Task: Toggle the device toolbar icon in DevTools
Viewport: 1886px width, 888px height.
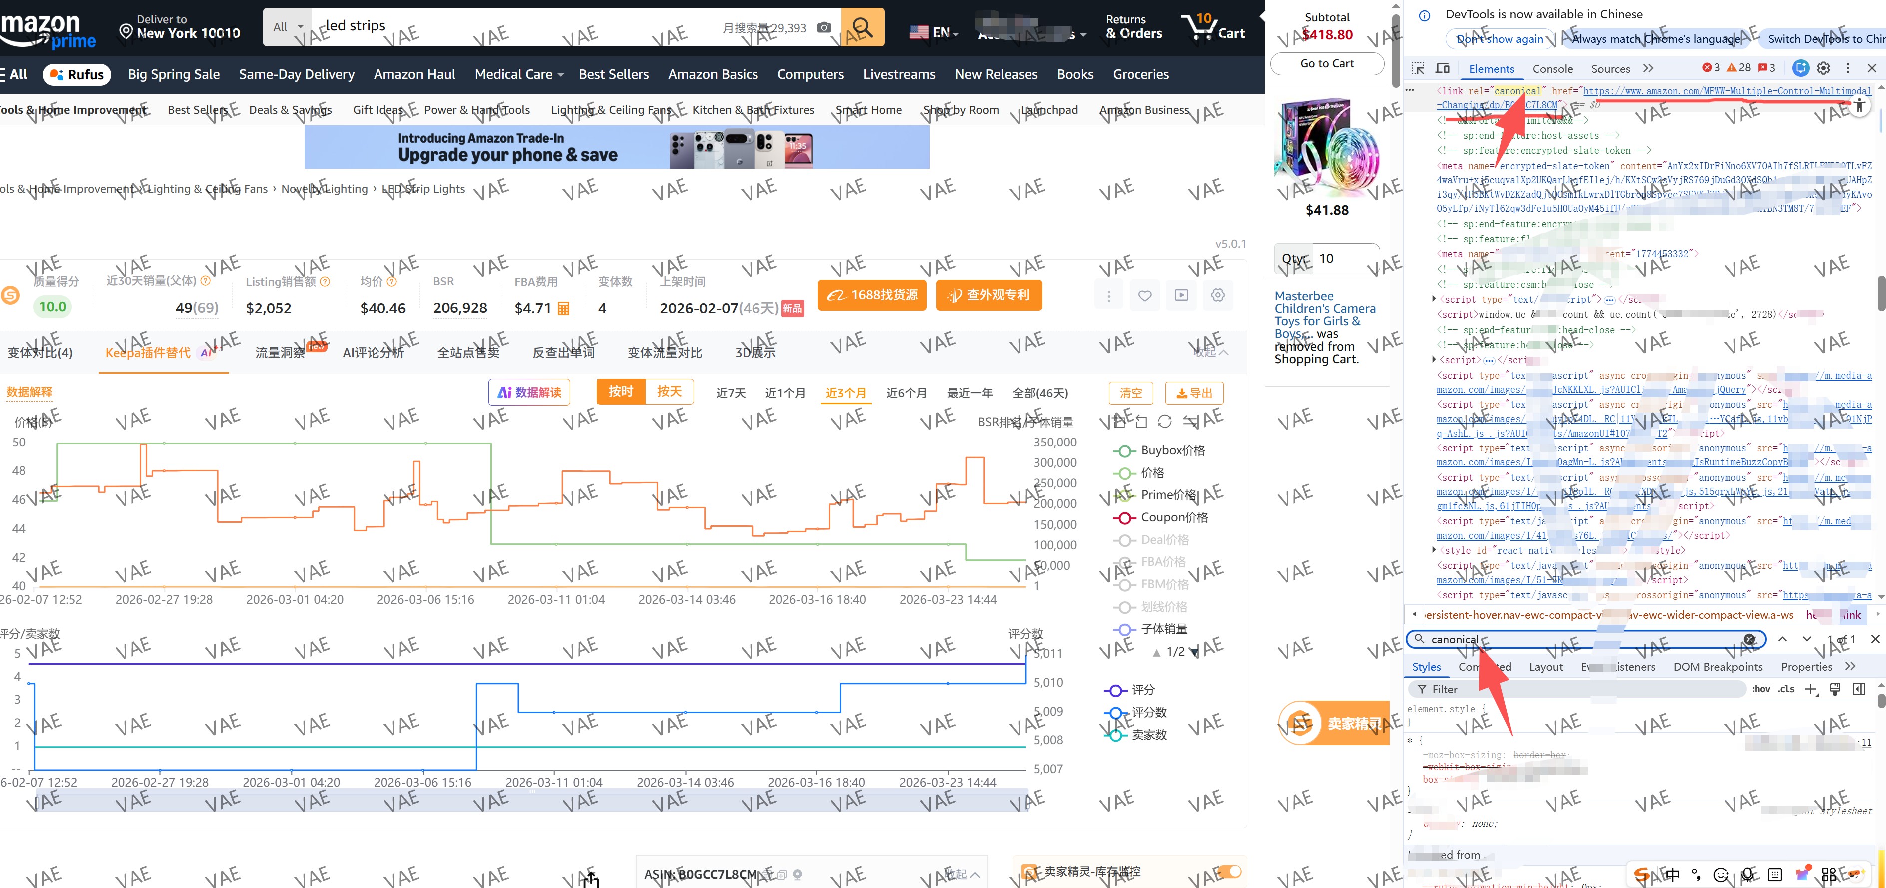Action: tap(1442, 69)
